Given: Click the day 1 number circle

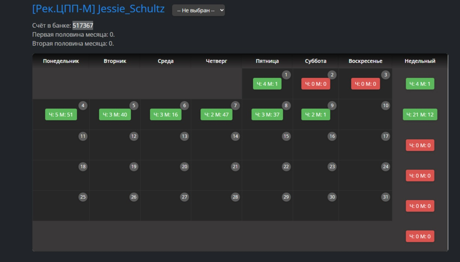Looking at the screenshot, I should (286, 75).
